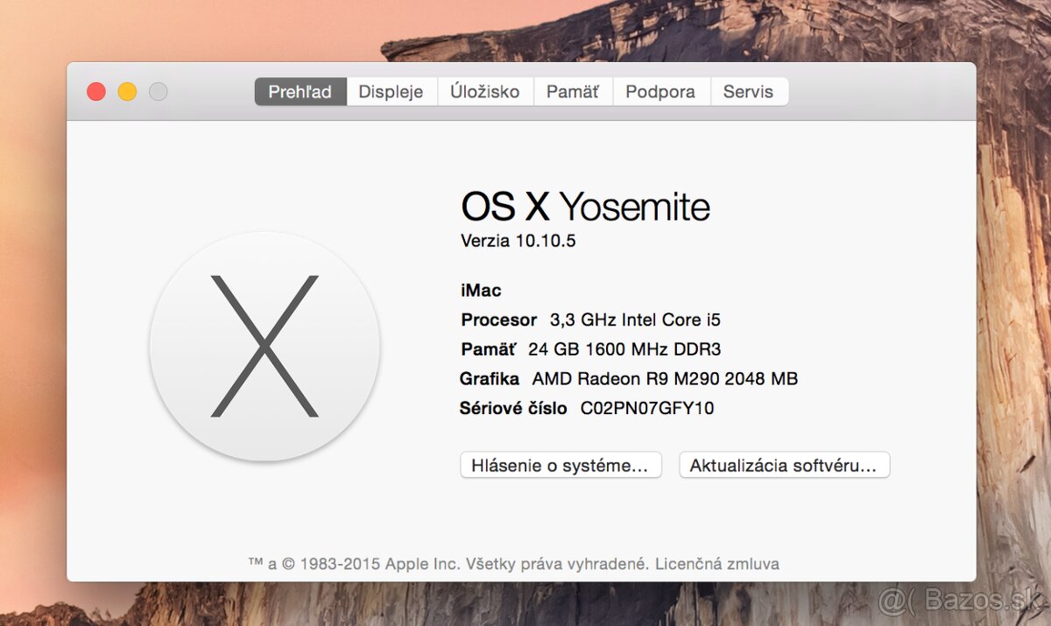Close the window with the red button
Screen dimensions: 1051x626
[96, 91]
